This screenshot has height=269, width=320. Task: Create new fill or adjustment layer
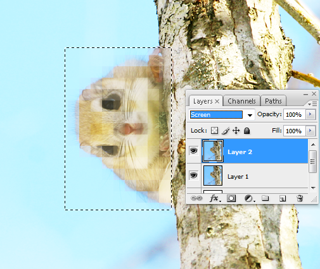coord(249,198)
